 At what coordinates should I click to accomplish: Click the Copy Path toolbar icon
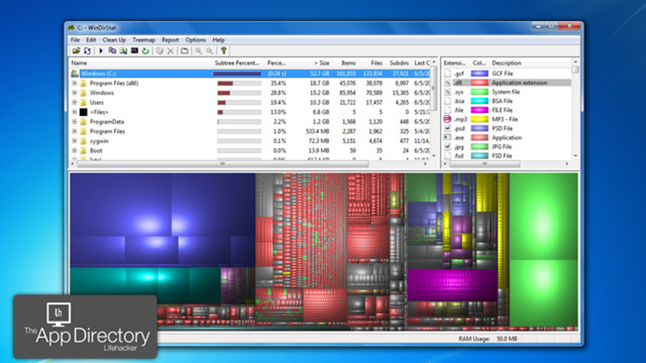(x=112, y=51)
